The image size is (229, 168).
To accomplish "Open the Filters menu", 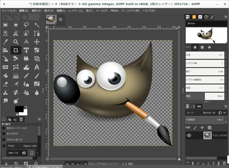I will pyautogui.click(x=114, y=11).
